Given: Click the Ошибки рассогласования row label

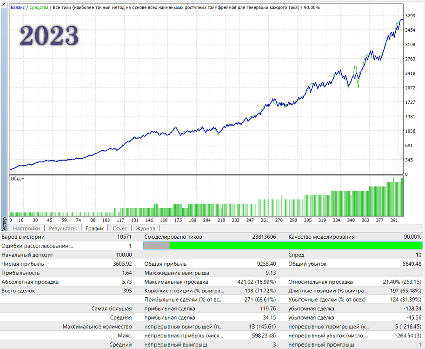Looking at the screenshot, I should [37, 246].
